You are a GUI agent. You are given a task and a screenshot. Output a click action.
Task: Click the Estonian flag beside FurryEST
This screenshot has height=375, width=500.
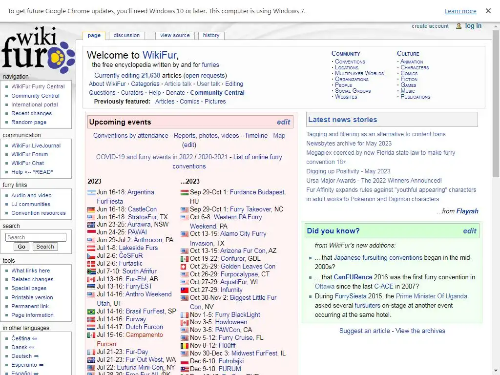pyautogui.click(x=91, y=287)
